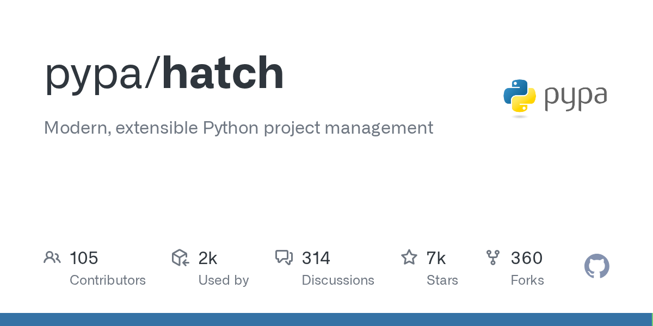The image size is (653, 326).
Task: Click the 314 discussions count
Action: click(316, 258)
